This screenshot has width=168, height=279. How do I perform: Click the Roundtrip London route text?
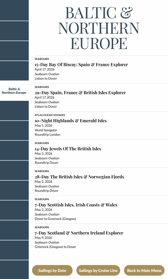(47, 135)
